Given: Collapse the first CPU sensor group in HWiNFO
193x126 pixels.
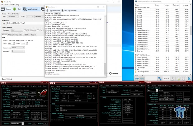Looking at the screenshot, I should 136,7.
